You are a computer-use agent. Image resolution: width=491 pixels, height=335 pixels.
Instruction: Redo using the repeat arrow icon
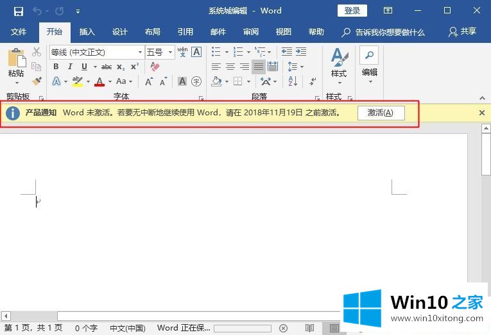click(60, 12)
